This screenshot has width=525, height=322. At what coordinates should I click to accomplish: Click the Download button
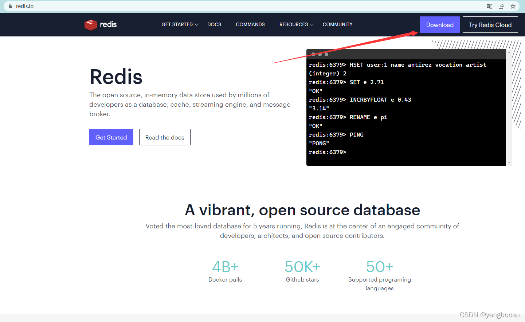[440, 24]
